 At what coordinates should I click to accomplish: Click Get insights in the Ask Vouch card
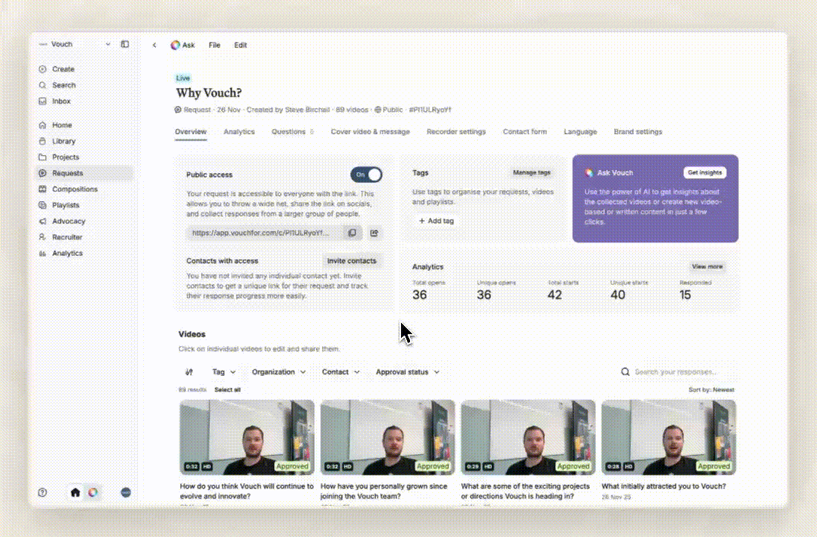[x=705, y=172]
